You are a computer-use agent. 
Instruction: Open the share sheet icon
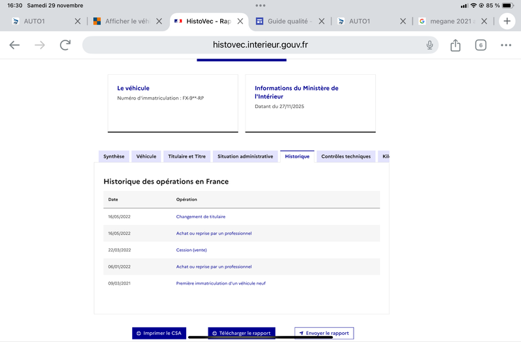(x=455, y=45)
